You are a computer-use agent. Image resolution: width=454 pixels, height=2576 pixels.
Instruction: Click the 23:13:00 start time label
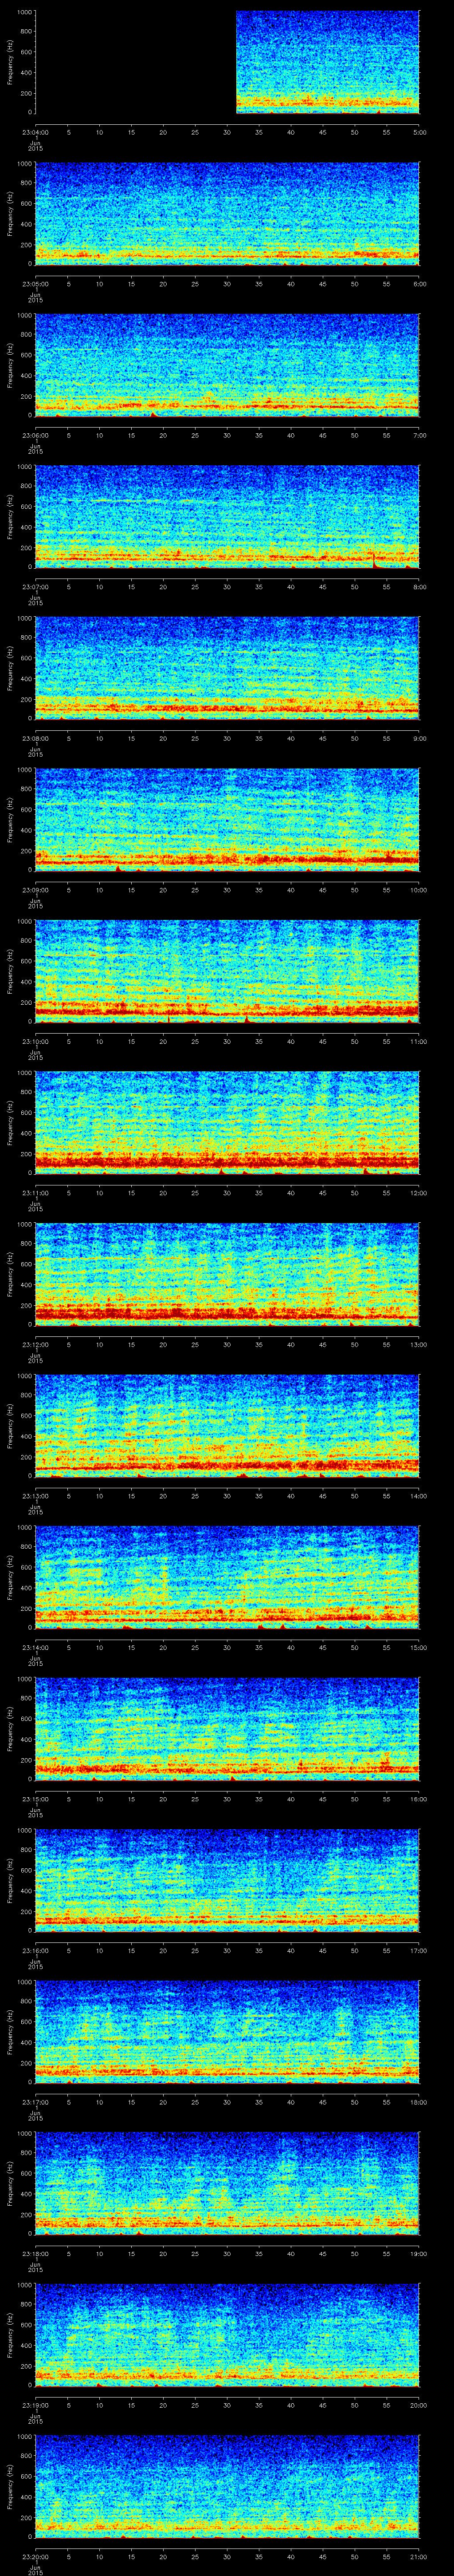click(35, 1496)
